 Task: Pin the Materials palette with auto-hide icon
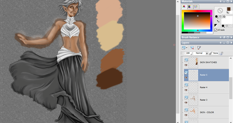tap(221, 1)
